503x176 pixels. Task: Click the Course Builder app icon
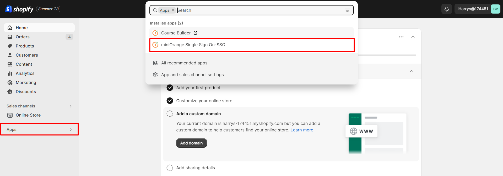pos(155,33)
